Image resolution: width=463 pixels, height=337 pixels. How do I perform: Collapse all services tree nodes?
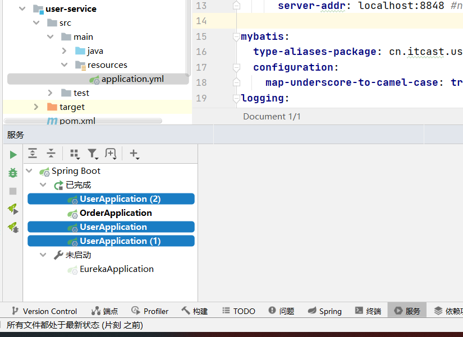tap(51, 154)
